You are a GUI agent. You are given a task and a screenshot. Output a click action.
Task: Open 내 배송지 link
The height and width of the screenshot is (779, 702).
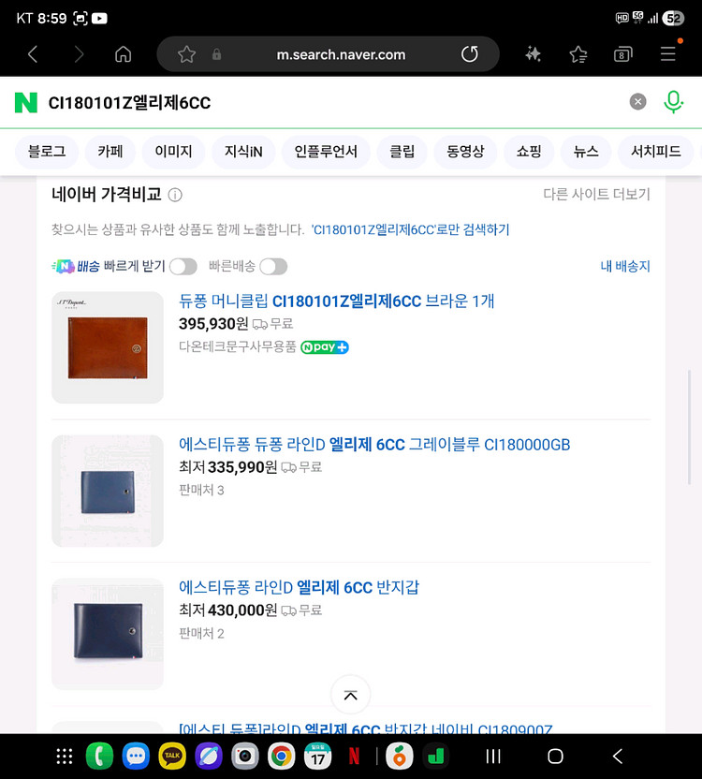(625, 267)
